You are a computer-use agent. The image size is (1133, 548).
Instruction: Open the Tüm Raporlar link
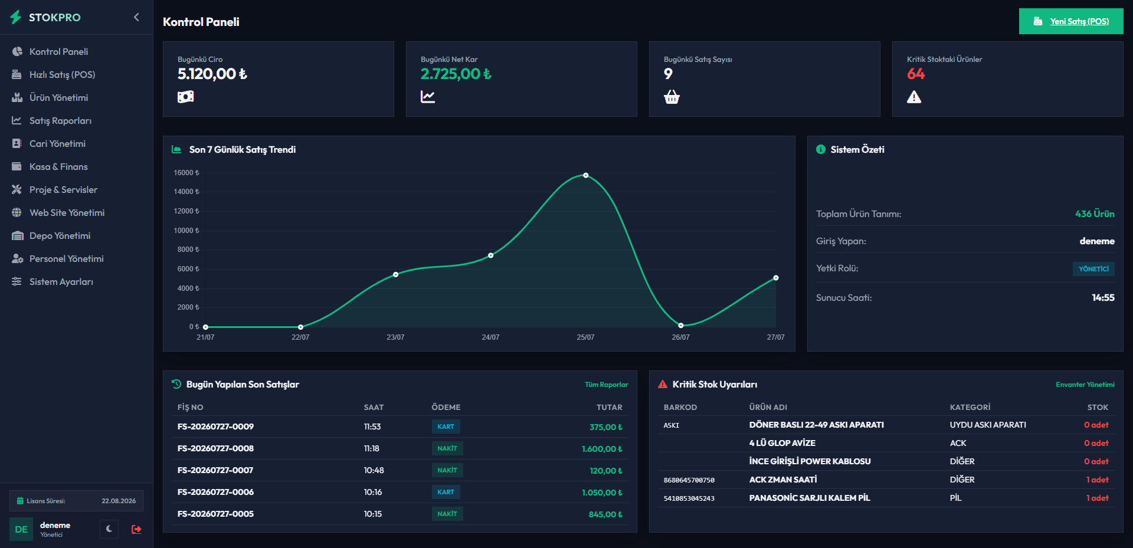[607, 385]
